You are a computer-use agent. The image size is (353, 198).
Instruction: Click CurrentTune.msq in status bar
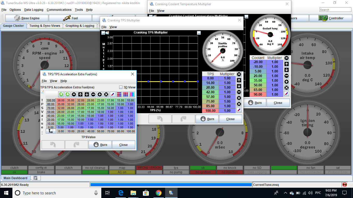click(x=266, y=185)
